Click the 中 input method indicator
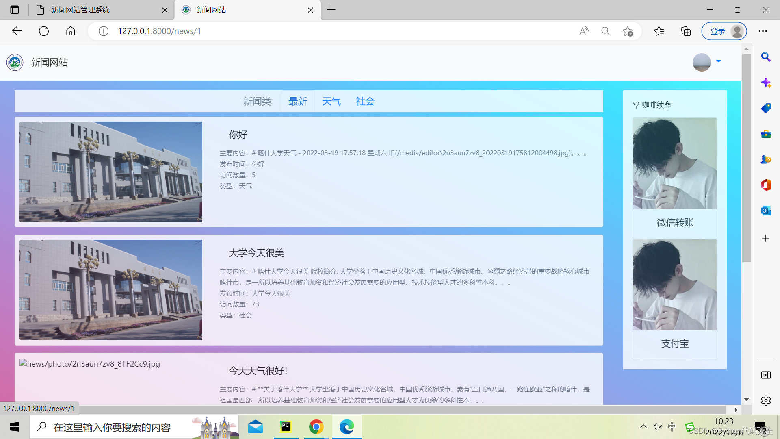Image resolution: width=780 pixels, height=439 pixels. pyautogui.click(x=672, y=427)
